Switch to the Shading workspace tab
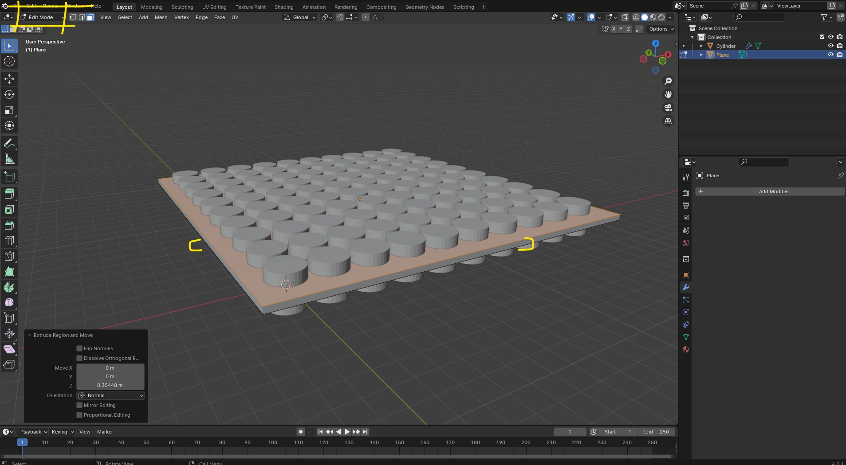The height and width of the screenshot is (465, 846). (x=283, y=7)
